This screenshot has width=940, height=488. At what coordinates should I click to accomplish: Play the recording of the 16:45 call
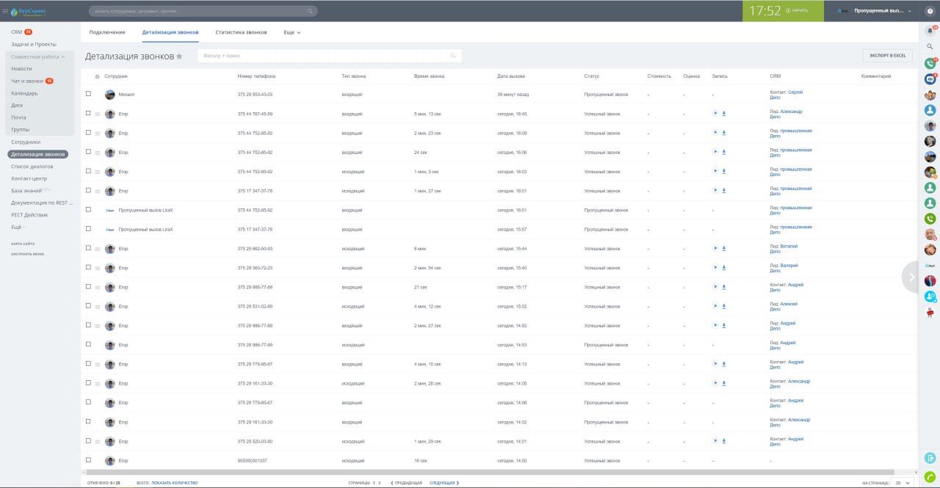pos(715,114)
